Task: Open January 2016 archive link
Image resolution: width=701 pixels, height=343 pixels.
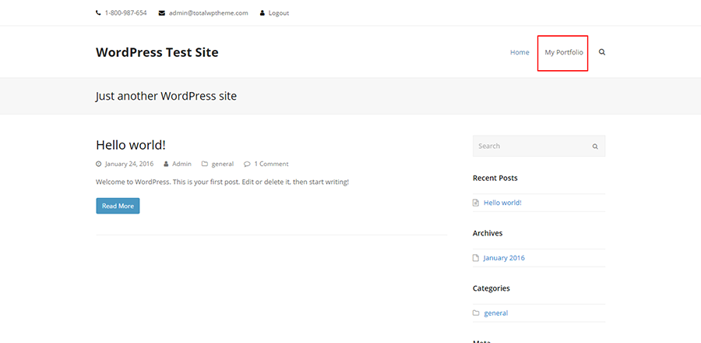Action: [x=504, y=258]
